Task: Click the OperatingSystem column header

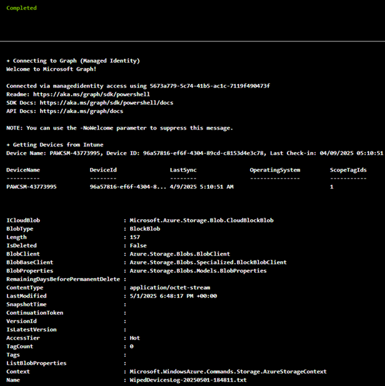Action: 275,170
